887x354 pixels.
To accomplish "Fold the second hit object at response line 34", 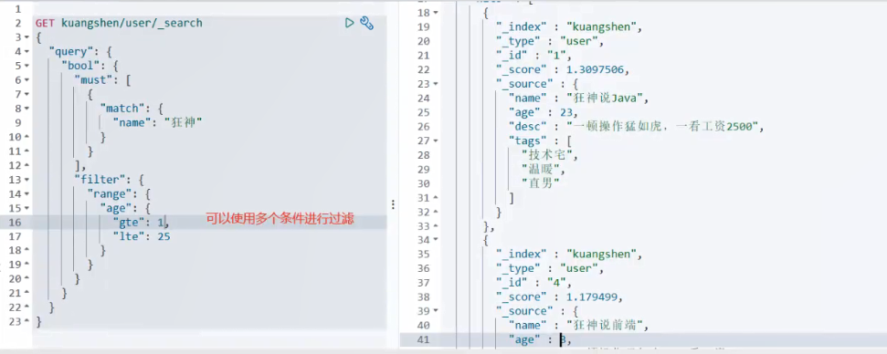I will coord(436,240).
